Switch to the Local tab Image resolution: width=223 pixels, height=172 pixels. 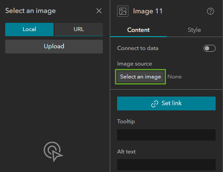coord(29,29)
